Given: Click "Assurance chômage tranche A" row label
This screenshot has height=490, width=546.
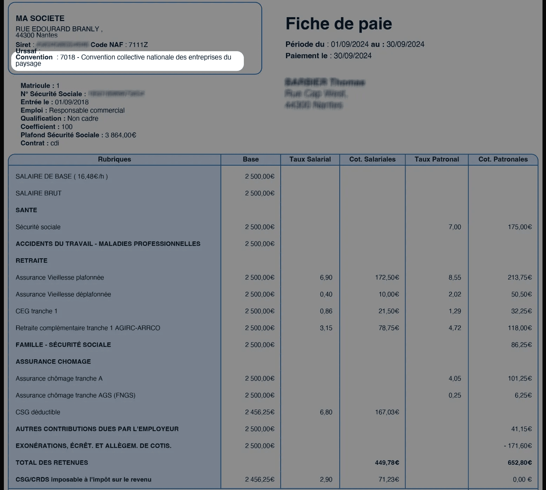Looking at the screenshot, I should pos(59,378).
